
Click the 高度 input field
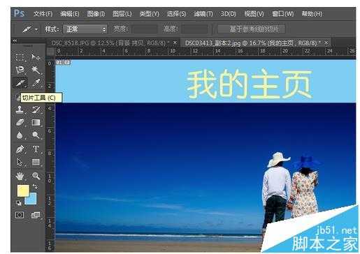click(194, 29)
